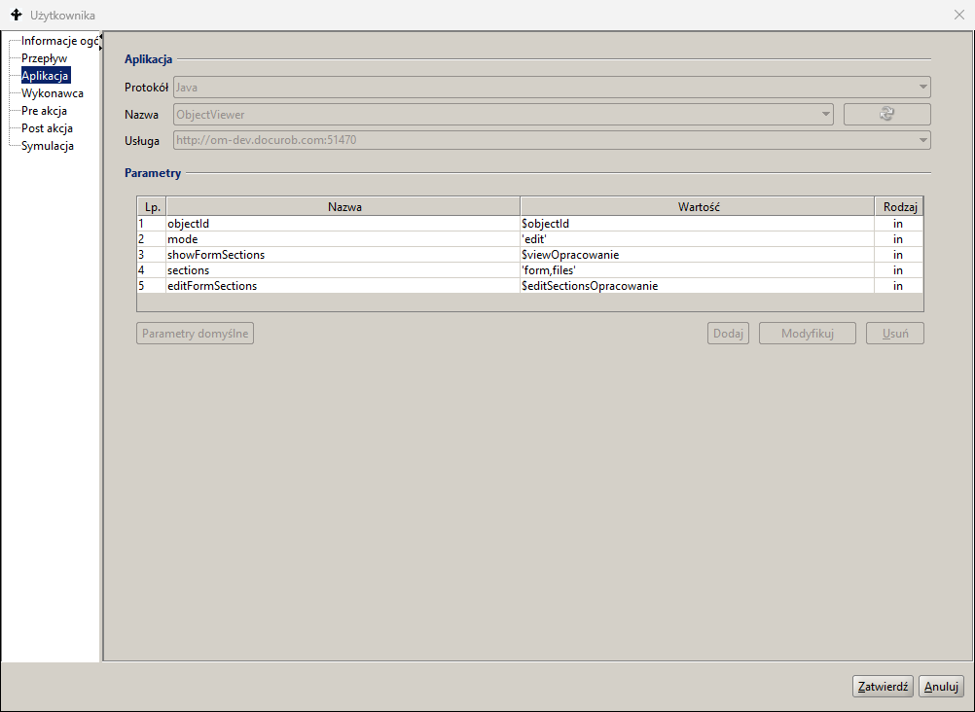
Task: Select the objectId parameter row
Action: 341,224
